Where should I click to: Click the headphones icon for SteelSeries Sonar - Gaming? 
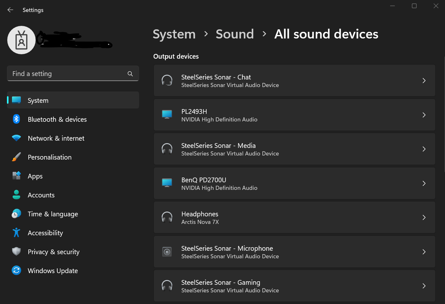[167, 286]
